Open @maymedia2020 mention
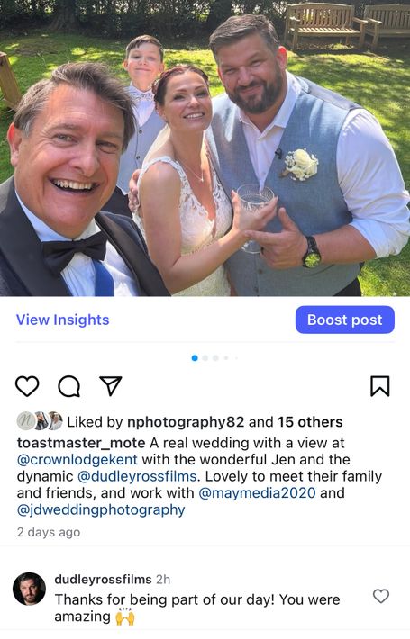Viewport: 410px width, 639px height. click(x=257, y=493)
